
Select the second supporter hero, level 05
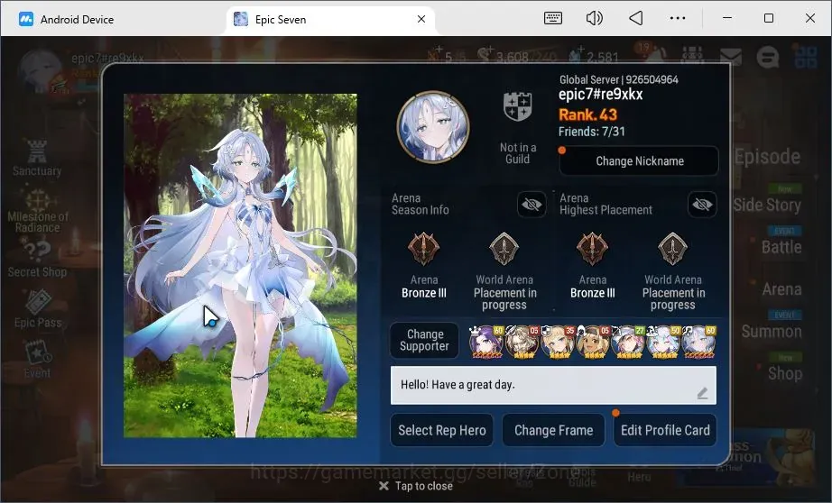coord(522,342)
